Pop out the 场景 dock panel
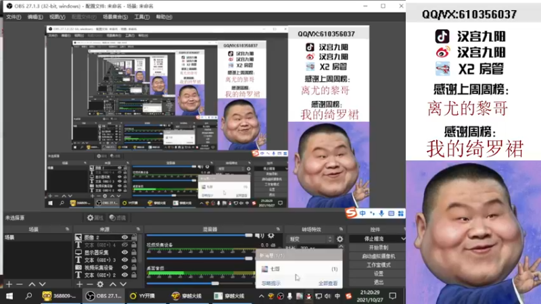 (x=67, y=229)
